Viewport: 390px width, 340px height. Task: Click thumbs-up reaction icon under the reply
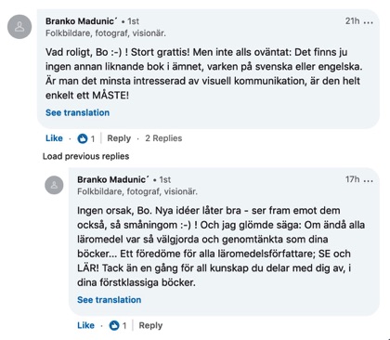click(x=114, y=325)
